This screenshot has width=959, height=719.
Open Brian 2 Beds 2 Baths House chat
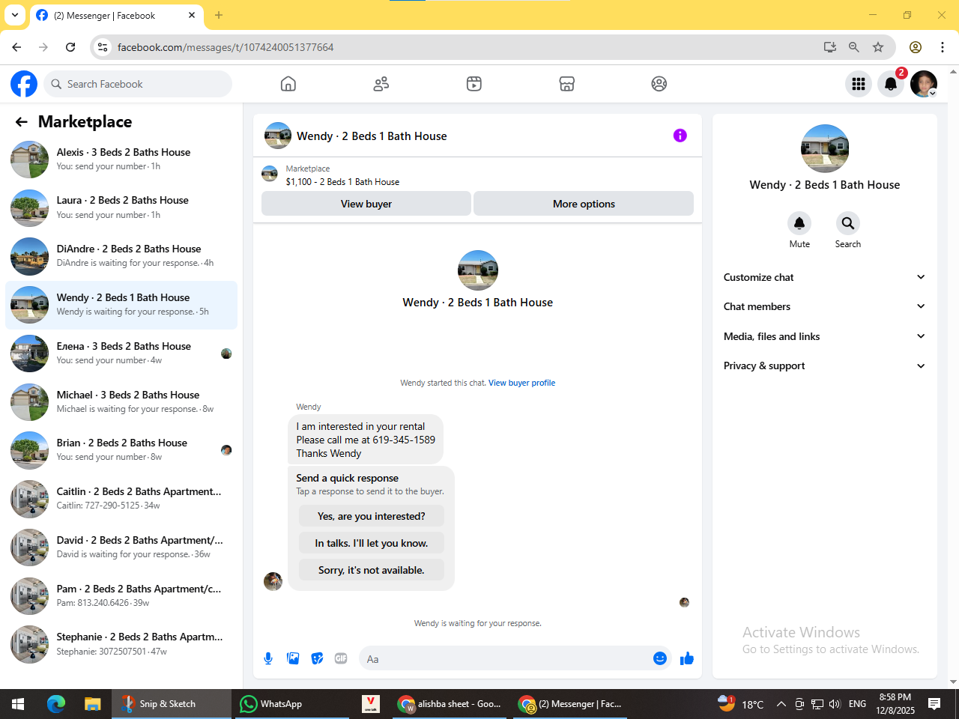click(121, 450)
